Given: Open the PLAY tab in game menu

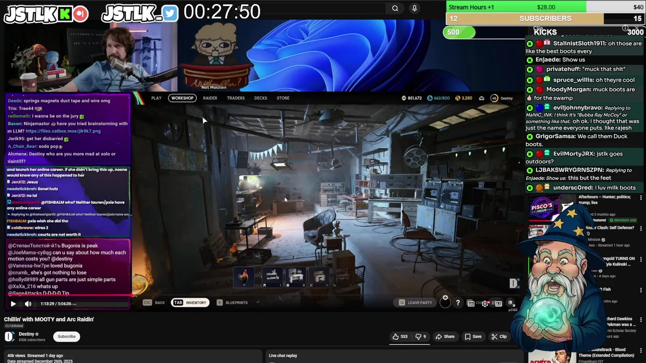Looking at the screenshot, I should 156,98.
